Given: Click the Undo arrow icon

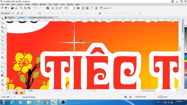Looking at the screenshot, I should click(x=34, y=8).
